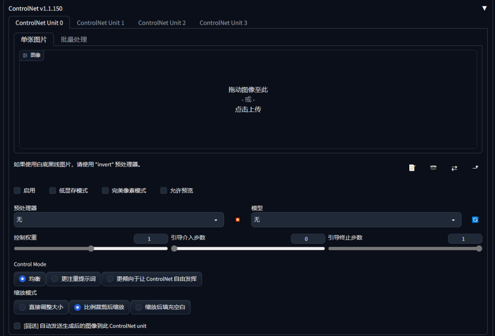Select 比例裁剪后缩放 resize mode
Viewport: 495px width, 336px height.
pyautogui.click(x=99, y=307)
